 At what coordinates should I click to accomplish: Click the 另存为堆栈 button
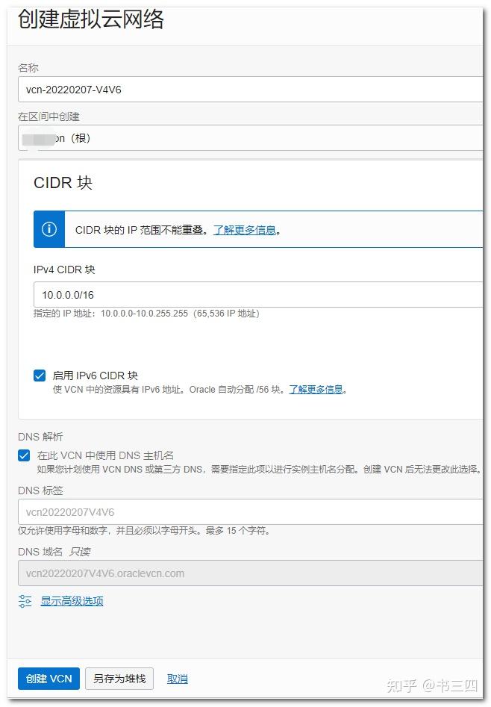pyautogui.click(x=119, y=679)
